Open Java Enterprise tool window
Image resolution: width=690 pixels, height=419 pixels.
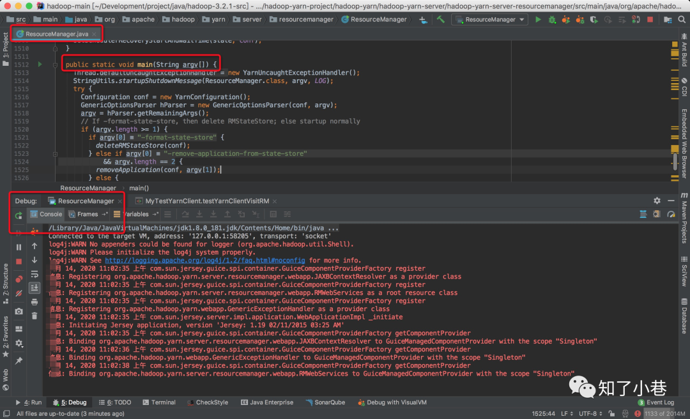tap(267, 402)
